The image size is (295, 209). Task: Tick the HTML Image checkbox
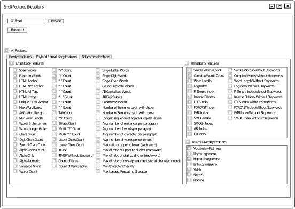pos(15,97)
